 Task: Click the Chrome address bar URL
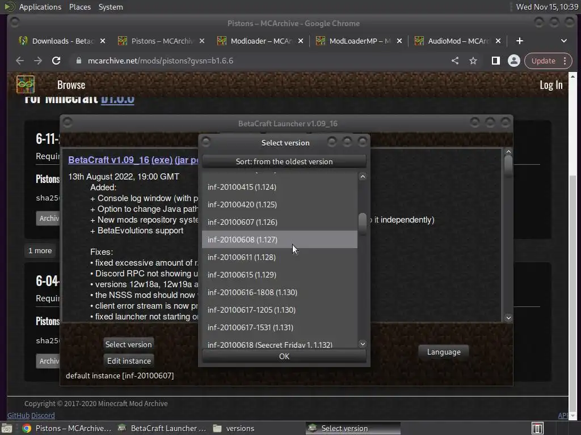coord(161,61)
